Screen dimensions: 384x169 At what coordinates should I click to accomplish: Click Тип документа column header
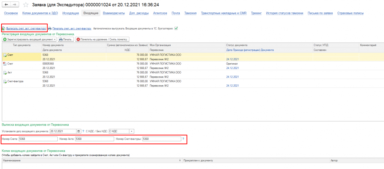click(21, 45)
